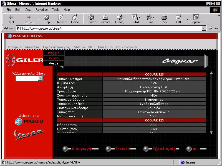
Task: Open the Δίκτυο navigation link
Action: [x=79, y=47]
